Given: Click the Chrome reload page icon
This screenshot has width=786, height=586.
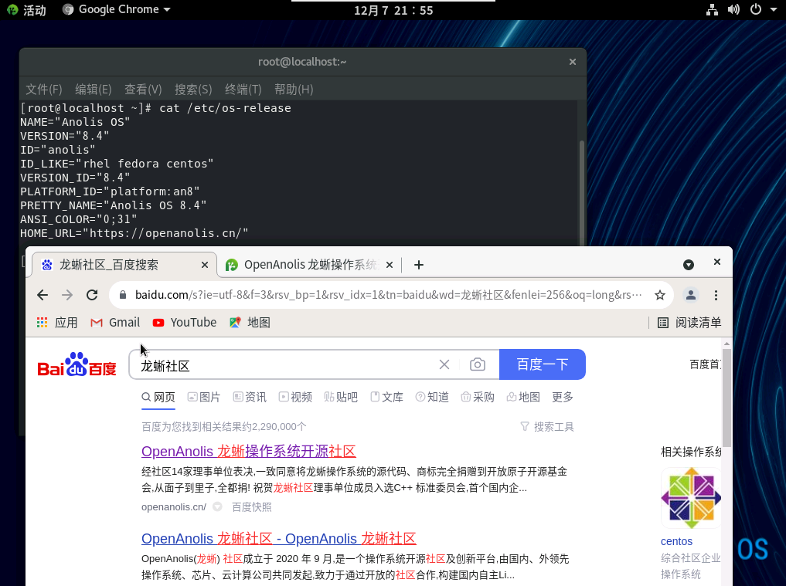Looking at the screenshot, I should [x=92, y=295].
